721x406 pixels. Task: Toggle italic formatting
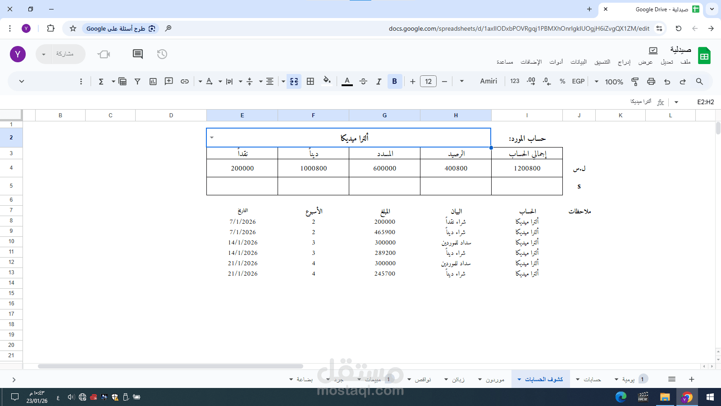(379, 82)
